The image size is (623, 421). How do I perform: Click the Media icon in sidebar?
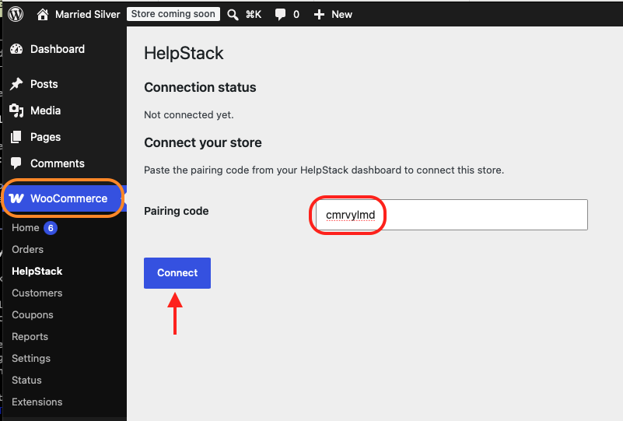(16, 111)
